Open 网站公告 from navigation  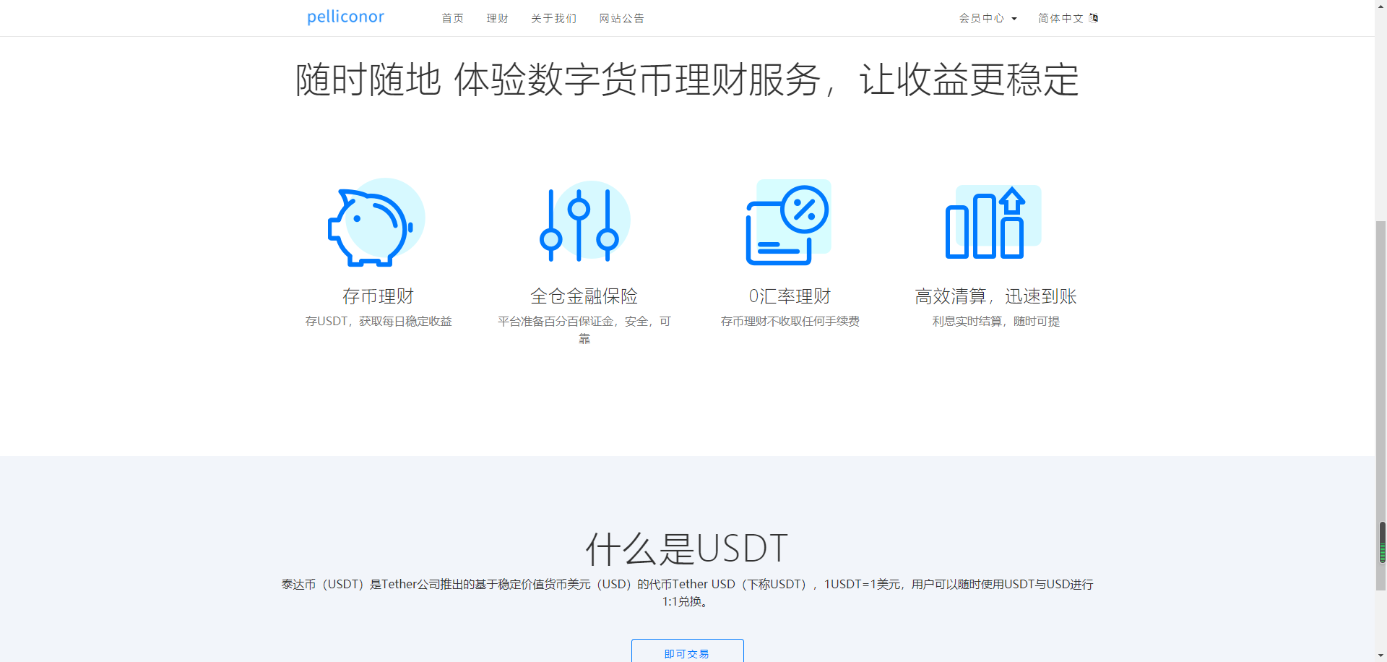tap(621, 18)
